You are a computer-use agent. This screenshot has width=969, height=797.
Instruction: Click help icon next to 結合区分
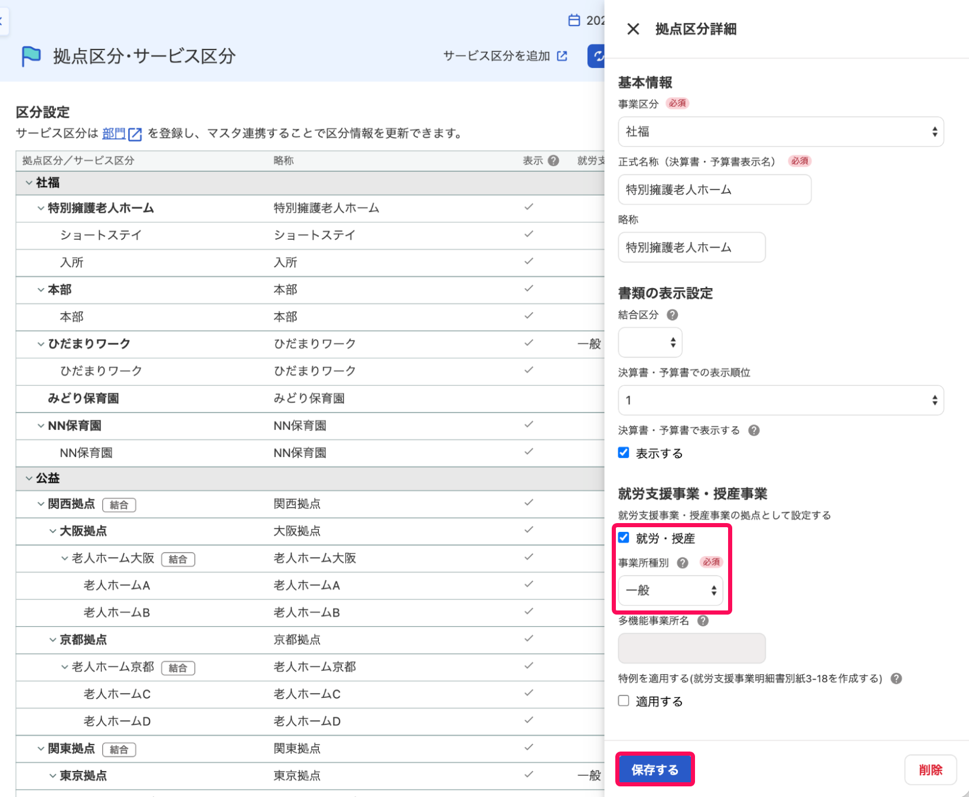pyautogui.click(x=672, y=315)
